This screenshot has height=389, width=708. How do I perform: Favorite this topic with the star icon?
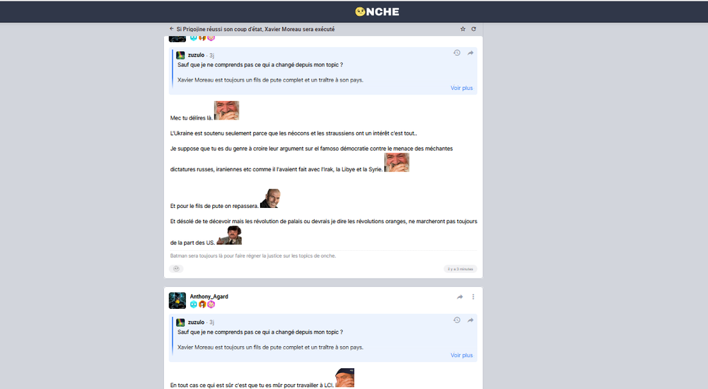point(463,29)
